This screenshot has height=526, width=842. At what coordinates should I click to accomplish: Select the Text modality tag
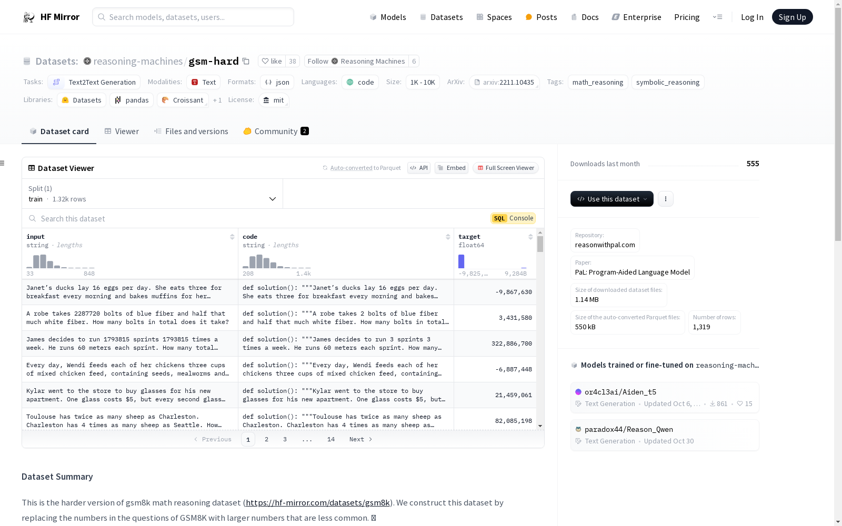(204, 82)
